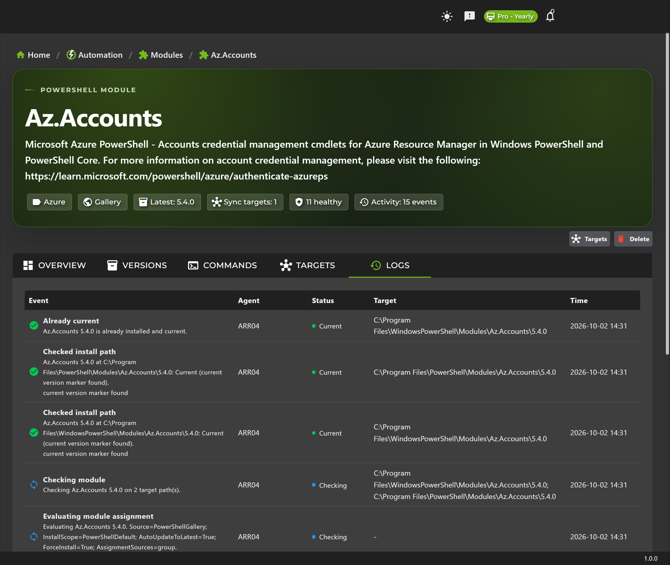Open the Automation breadcrumb
The height and width of the screenshot is (565, 670).
click(95, 55)
